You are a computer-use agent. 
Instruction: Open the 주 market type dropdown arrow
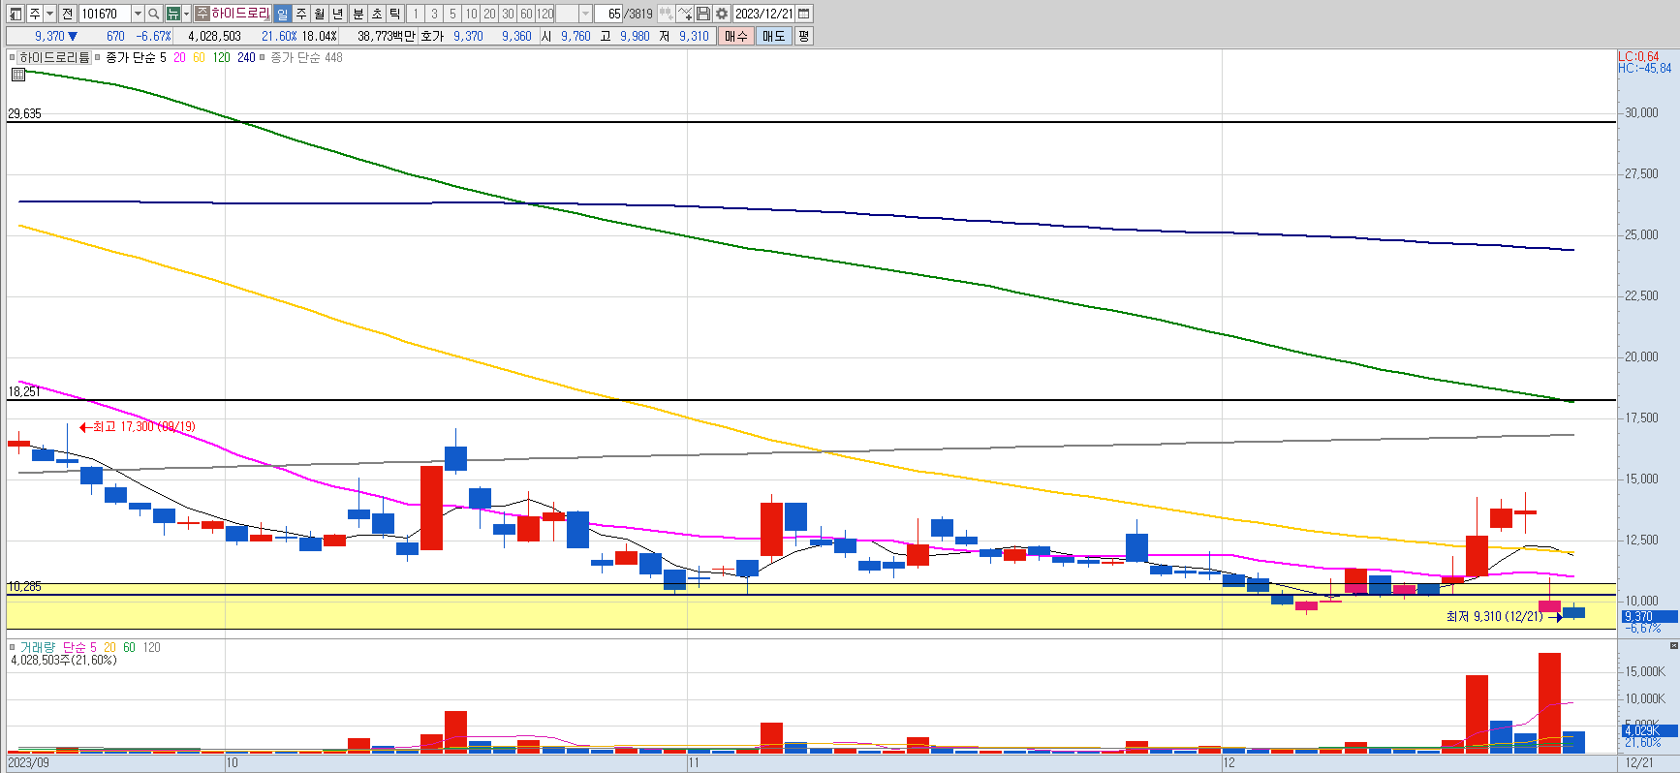[49, 14]
